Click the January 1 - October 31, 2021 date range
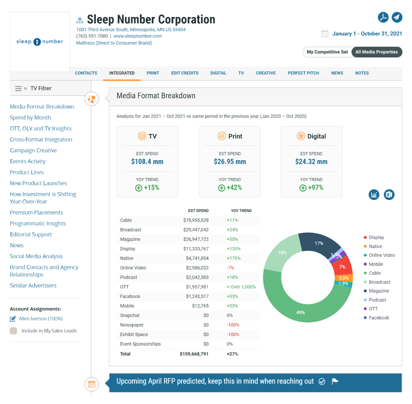Image resolution: width=412 pixels, height=404 pixels. point(367,33)
